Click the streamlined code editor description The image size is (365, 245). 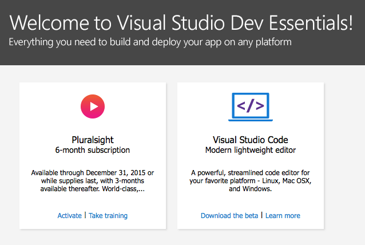coord(251,181)
